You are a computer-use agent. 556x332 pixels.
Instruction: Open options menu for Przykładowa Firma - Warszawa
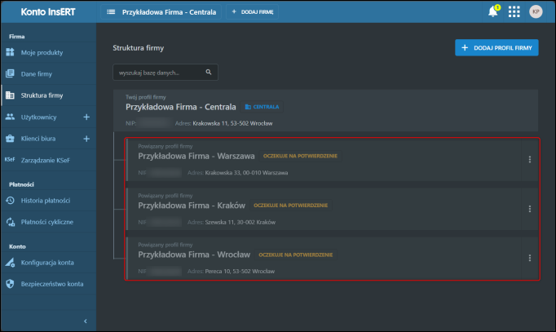click(x=530, y=160)
